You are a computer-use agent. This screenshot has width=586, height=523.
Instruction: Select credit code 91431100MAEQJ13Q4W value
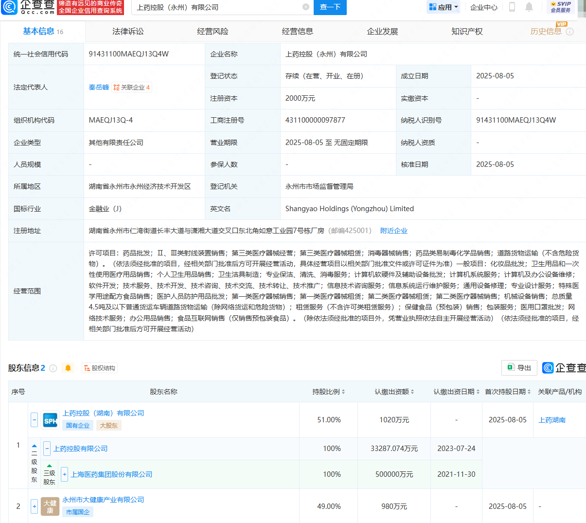click(x=128, y=54)
